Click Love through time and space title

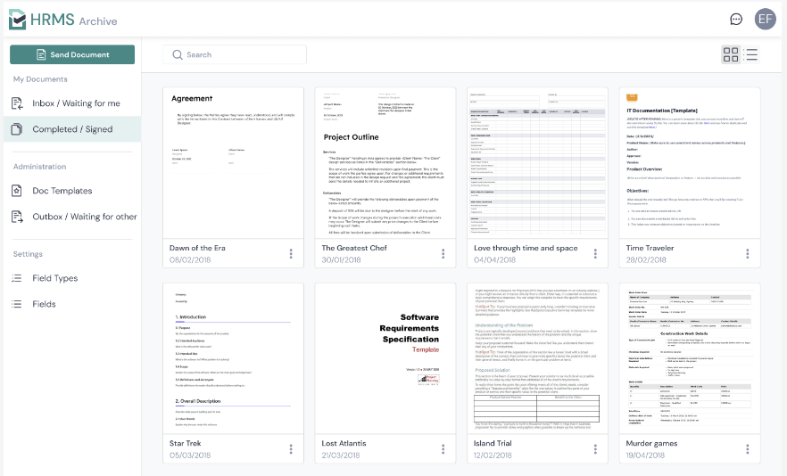click(x=526, y=248)
